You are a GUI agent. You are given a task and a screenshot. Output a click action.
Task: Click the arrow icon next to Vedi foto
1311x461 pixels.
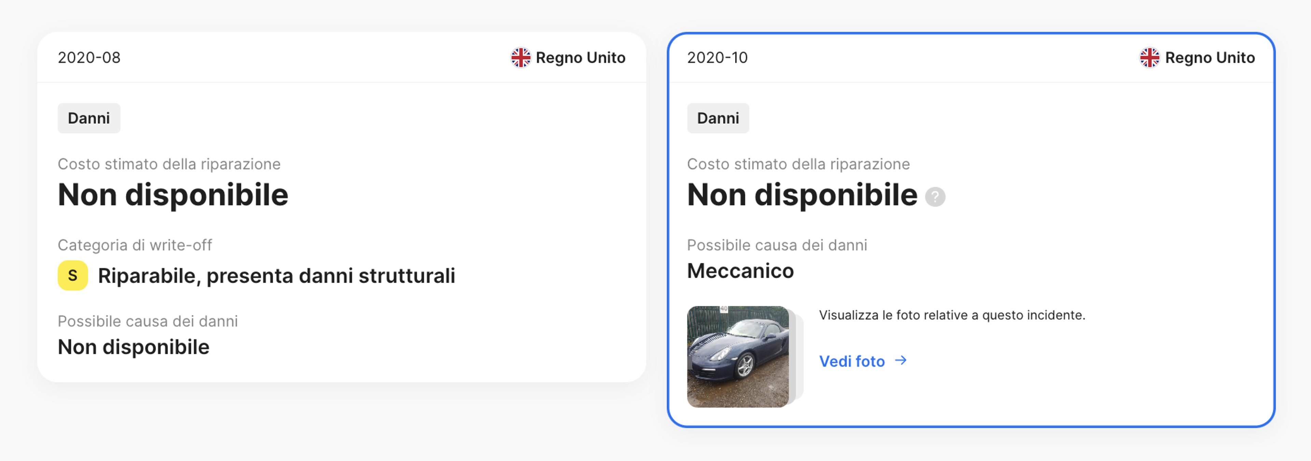pyautogui.click(x=901, y=361)
